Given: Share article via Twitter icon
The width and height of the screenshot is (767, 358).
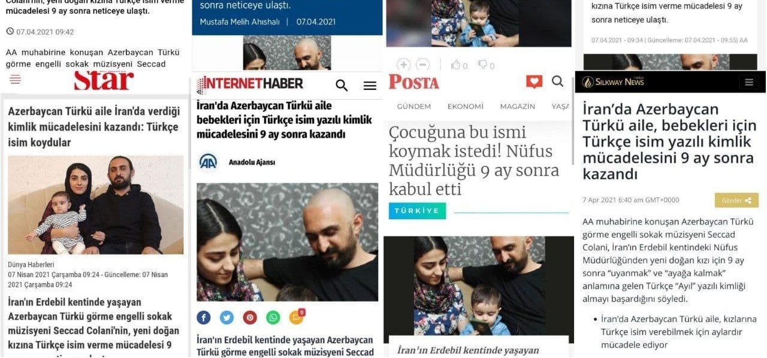Looking at the screenshot, I should coord(227,317).
